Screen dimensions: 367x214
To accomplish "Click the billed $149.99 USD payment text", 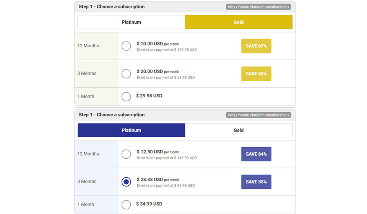I will (167, 158).
